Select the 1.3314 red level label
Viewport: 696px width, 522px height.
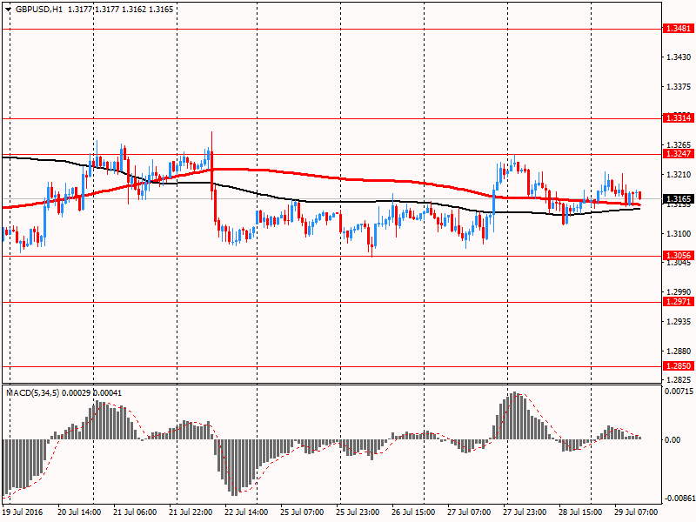coord(679,117)
